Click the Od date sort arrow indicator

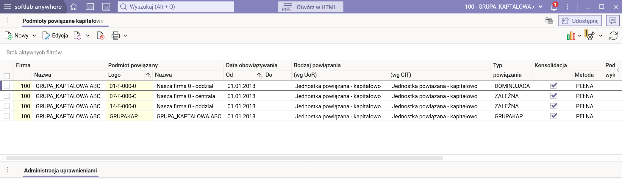[x=260, y=76]
